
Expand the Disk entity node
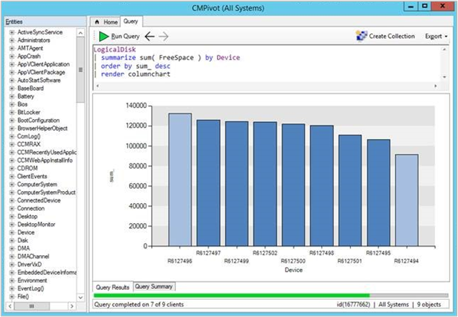pyautogui.click(x=11, y=241)
